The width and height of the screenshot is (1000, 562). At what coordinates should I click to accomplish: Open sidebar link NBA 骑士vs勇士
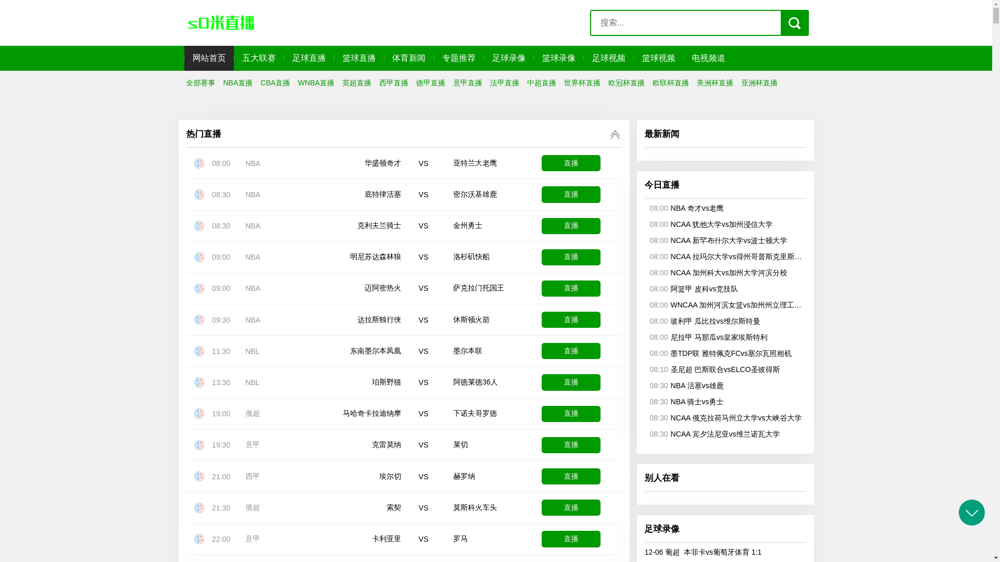coord(697,402)
